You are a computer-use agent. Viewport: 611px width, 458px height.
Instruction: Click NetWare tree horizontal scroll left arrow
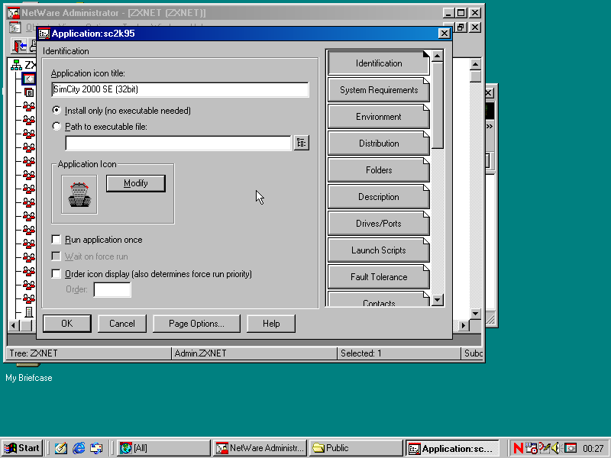click(x=13, y=325)
